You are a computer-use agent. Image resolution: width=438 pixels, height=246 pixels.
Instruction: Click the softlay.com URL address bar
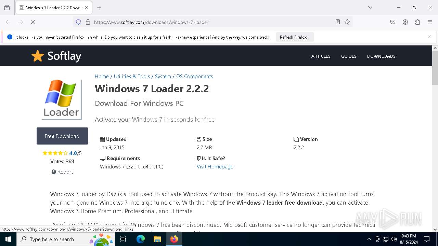pos(212,22)
